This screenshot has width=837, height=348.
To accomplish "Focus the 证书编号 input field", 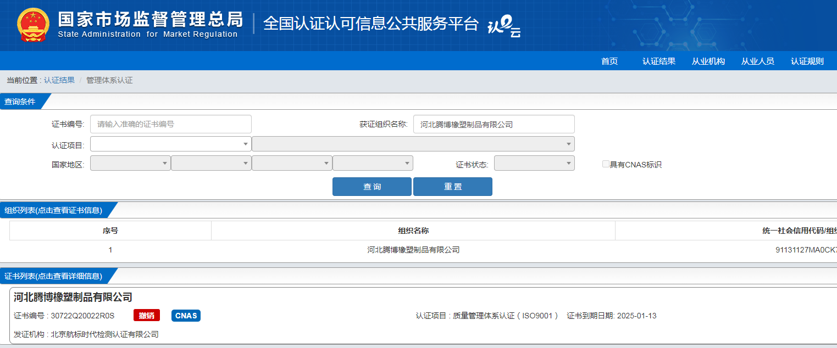I will click(171, 124).
